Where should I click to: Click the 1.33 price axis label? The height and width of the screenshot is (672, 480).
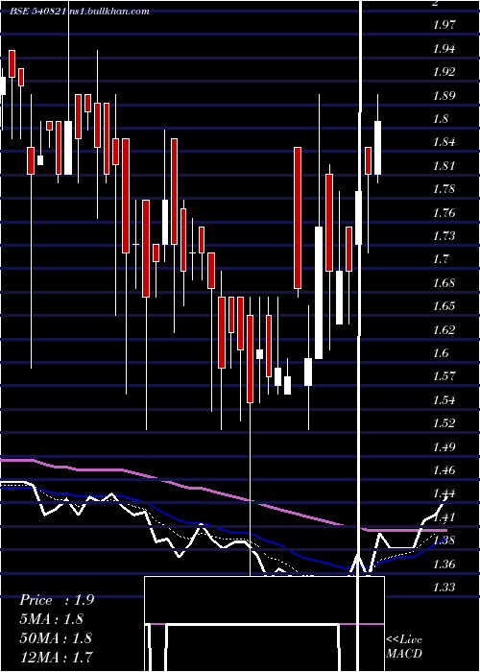(444, 588)
